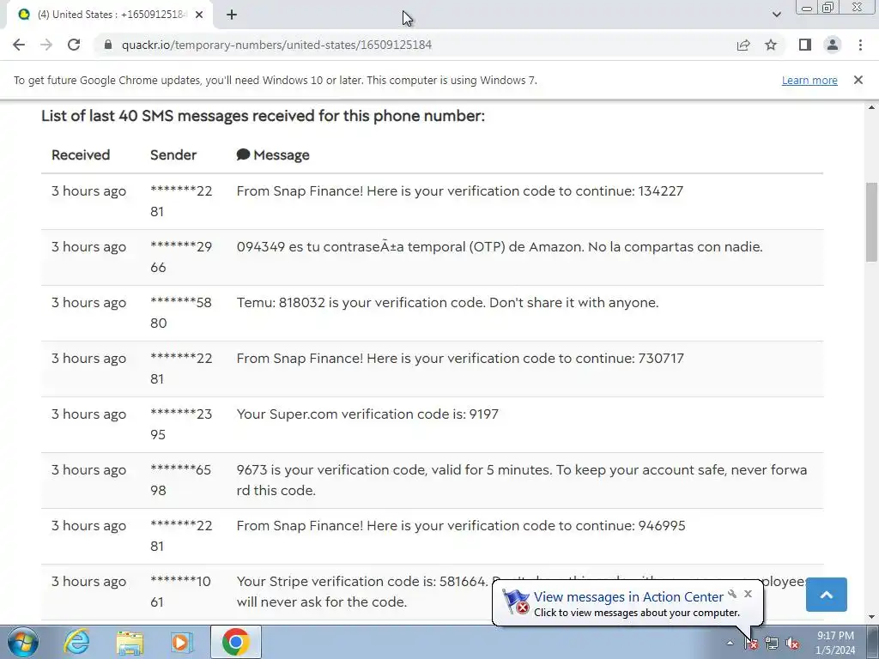Click the scroll-to-top blue button
The height and width of the screenshot is (659, 879).
(x=827, y=595)
